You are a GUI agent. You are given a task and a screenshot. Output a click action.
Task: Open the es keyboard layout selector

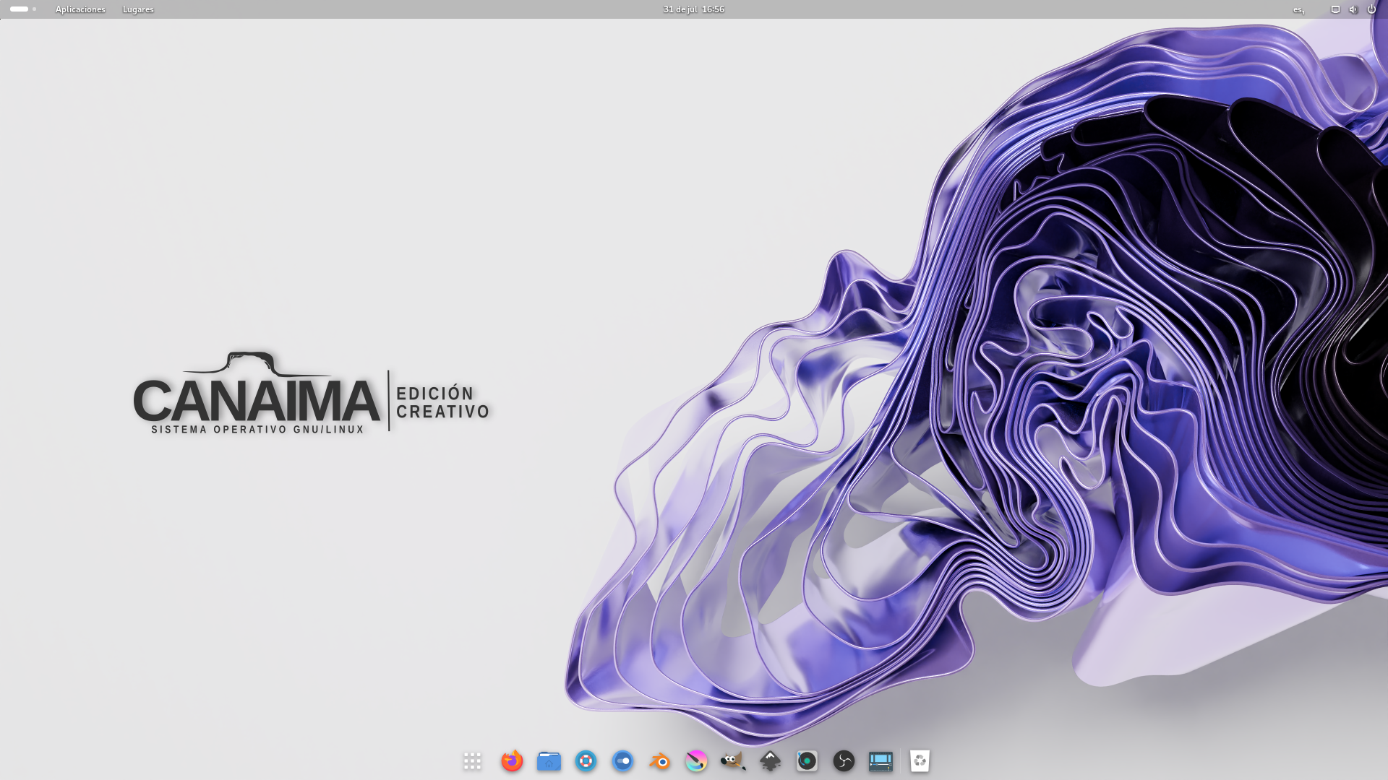tap(1299, 9)
